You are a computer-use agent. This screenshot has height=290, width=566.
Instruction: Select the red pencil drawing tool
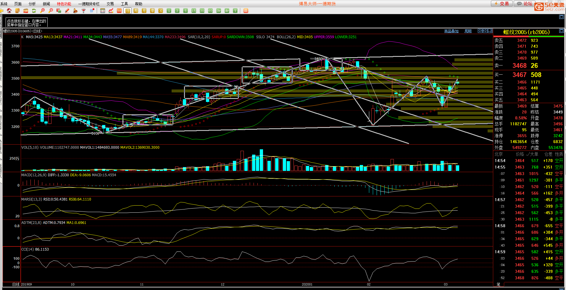click(67, 11)
